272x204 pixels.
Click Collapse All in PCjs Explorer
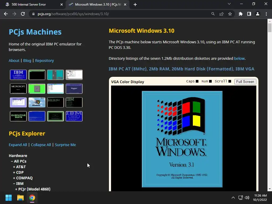click(x=41, y=145)
